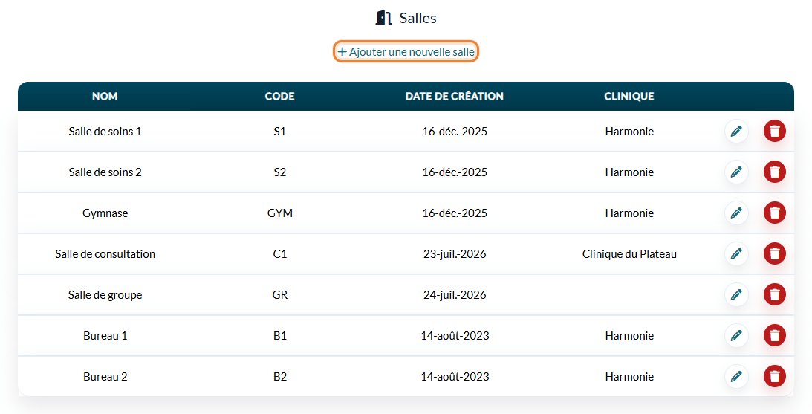812x414 pixels.
Task: Delete the Salle de soins 2 row
Action: click(774, 172)
